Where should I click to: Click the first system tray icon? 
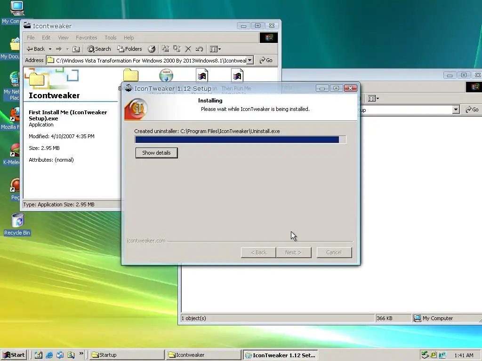click(425, 355)
